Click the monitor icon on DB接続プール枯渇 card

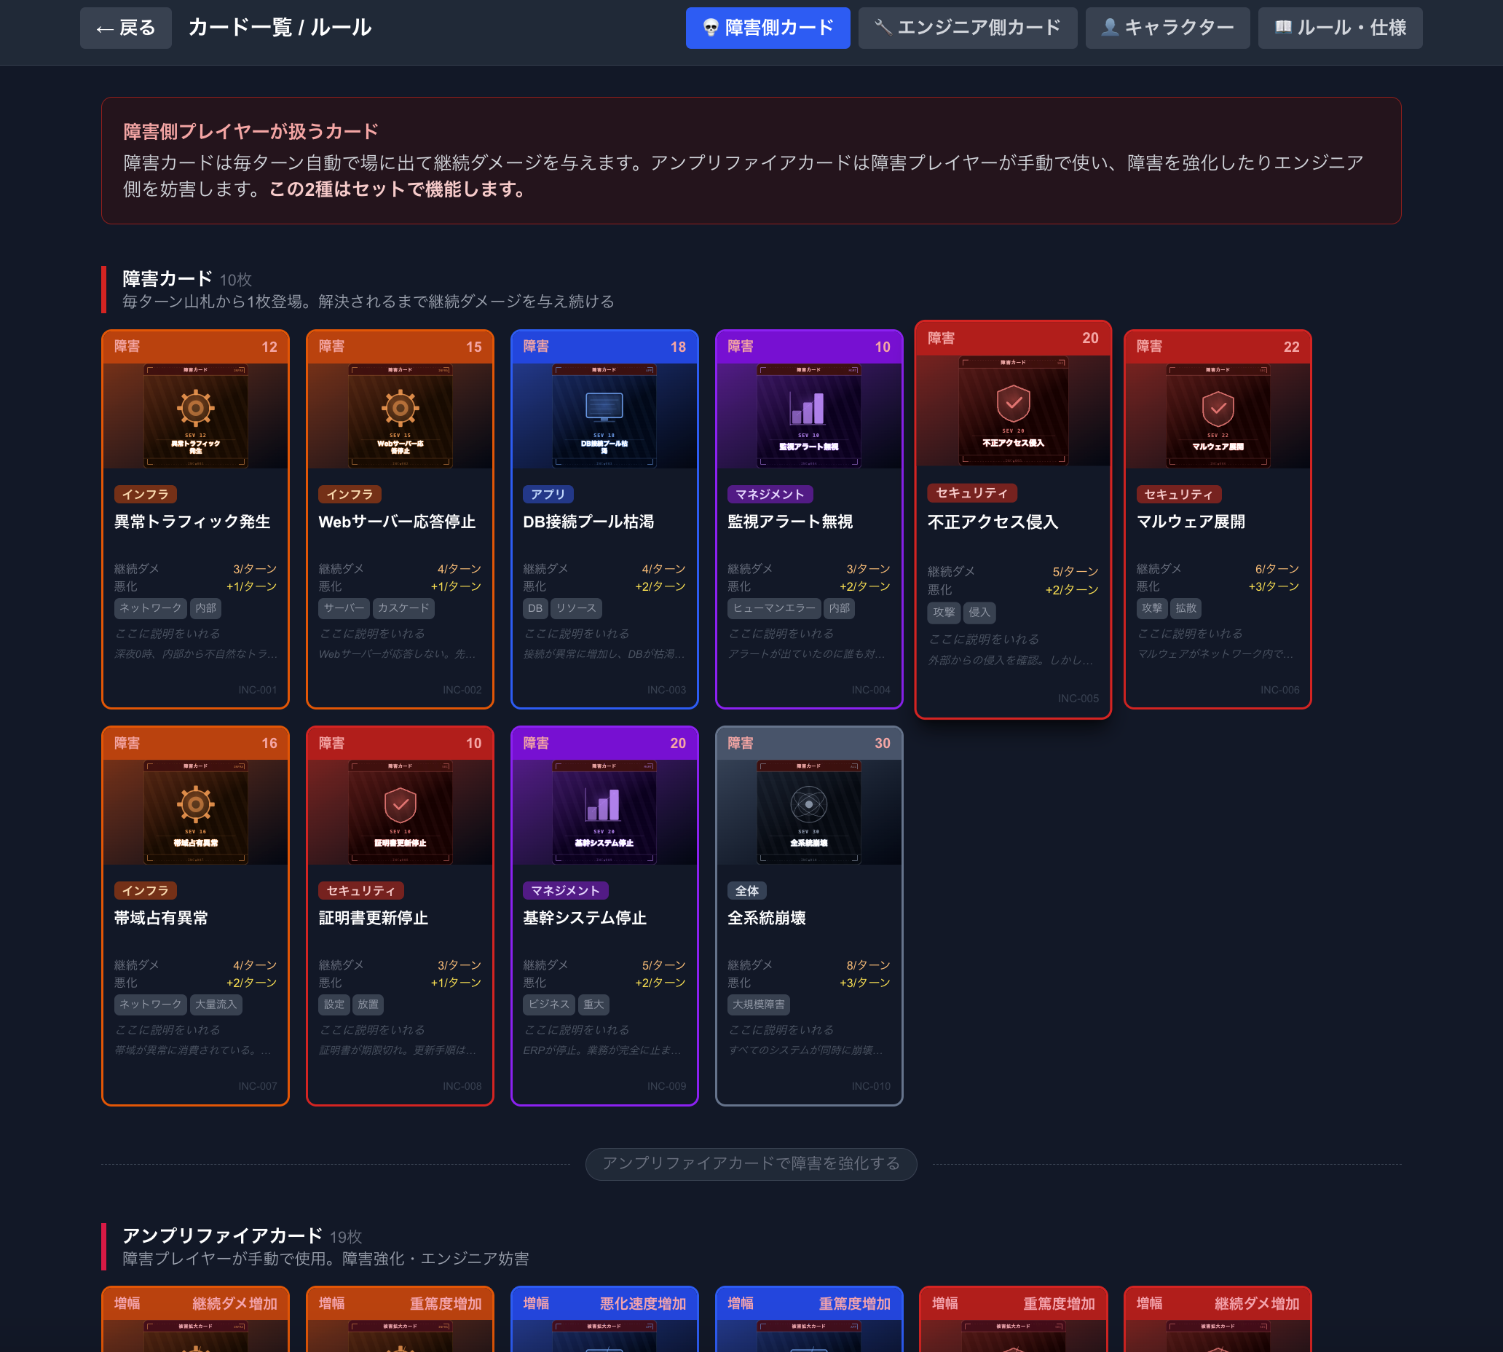point(604,407)
